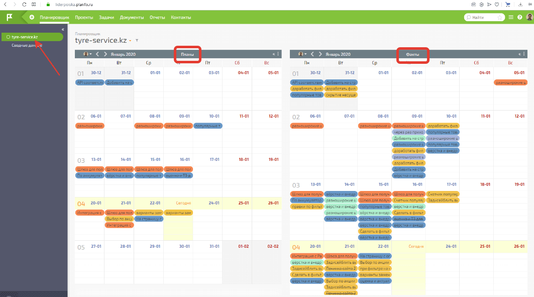Open 'Выбор по акц' task on 21-01 in Планы
534x297 pixels.
(119, 219)
